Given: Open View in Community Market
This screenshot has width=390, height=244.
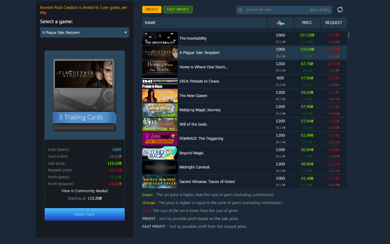Looking at the screenshot, I should pyautogui.click(x=84, y=191).
